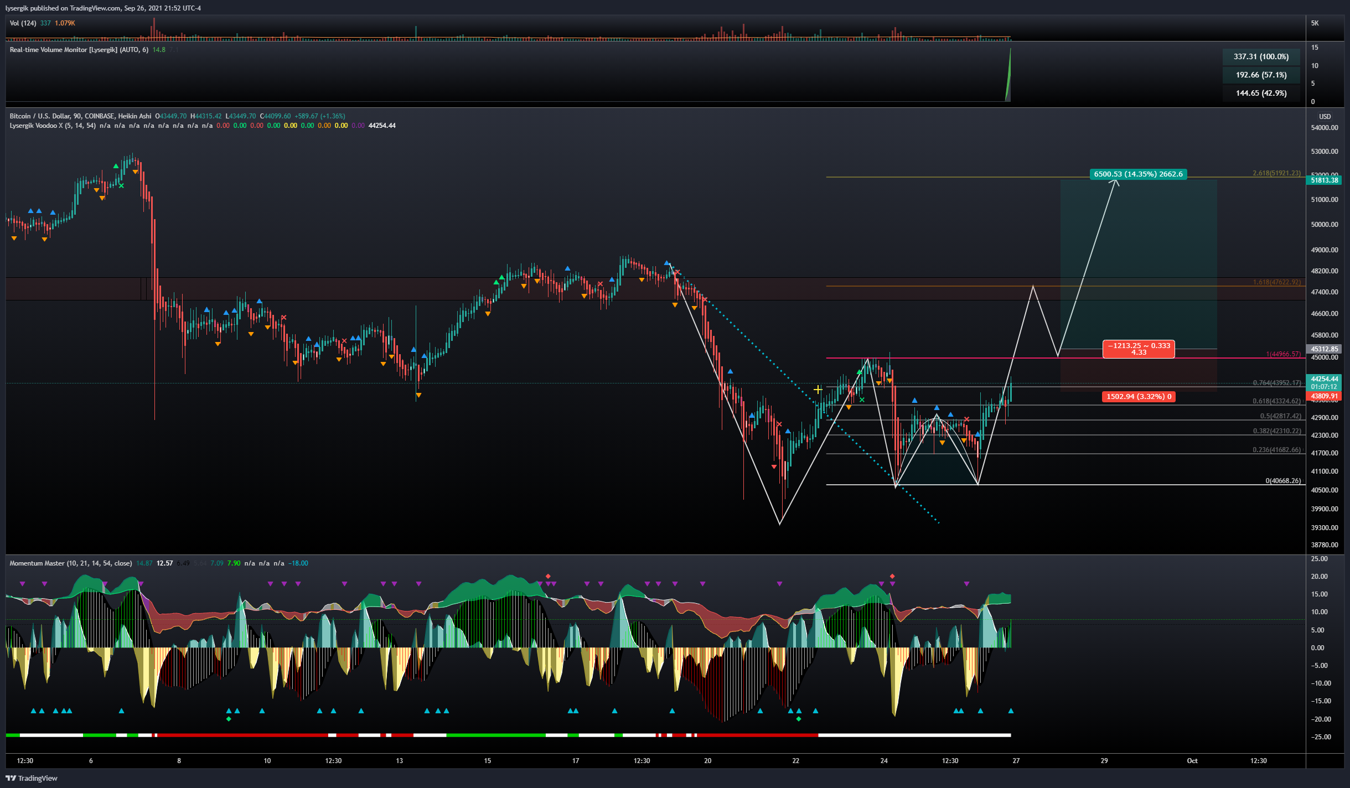Click the 25.00 value on momentum axis

click(x=1319, y=559)
